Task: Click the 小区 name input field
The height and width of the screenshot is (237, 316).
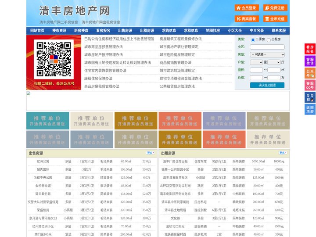Action: (x=267, y=47)
